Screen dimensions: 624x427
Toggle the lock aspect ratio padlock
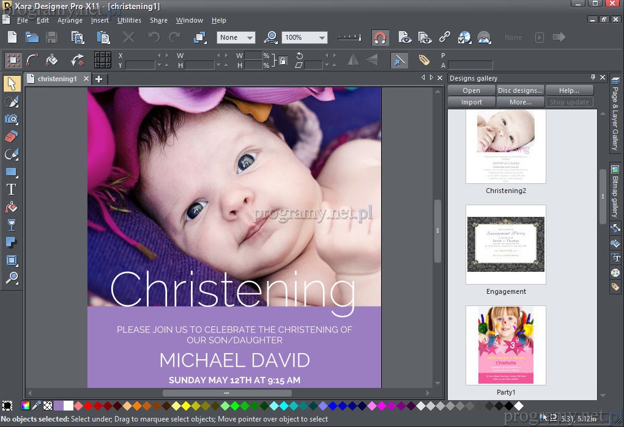282,60
